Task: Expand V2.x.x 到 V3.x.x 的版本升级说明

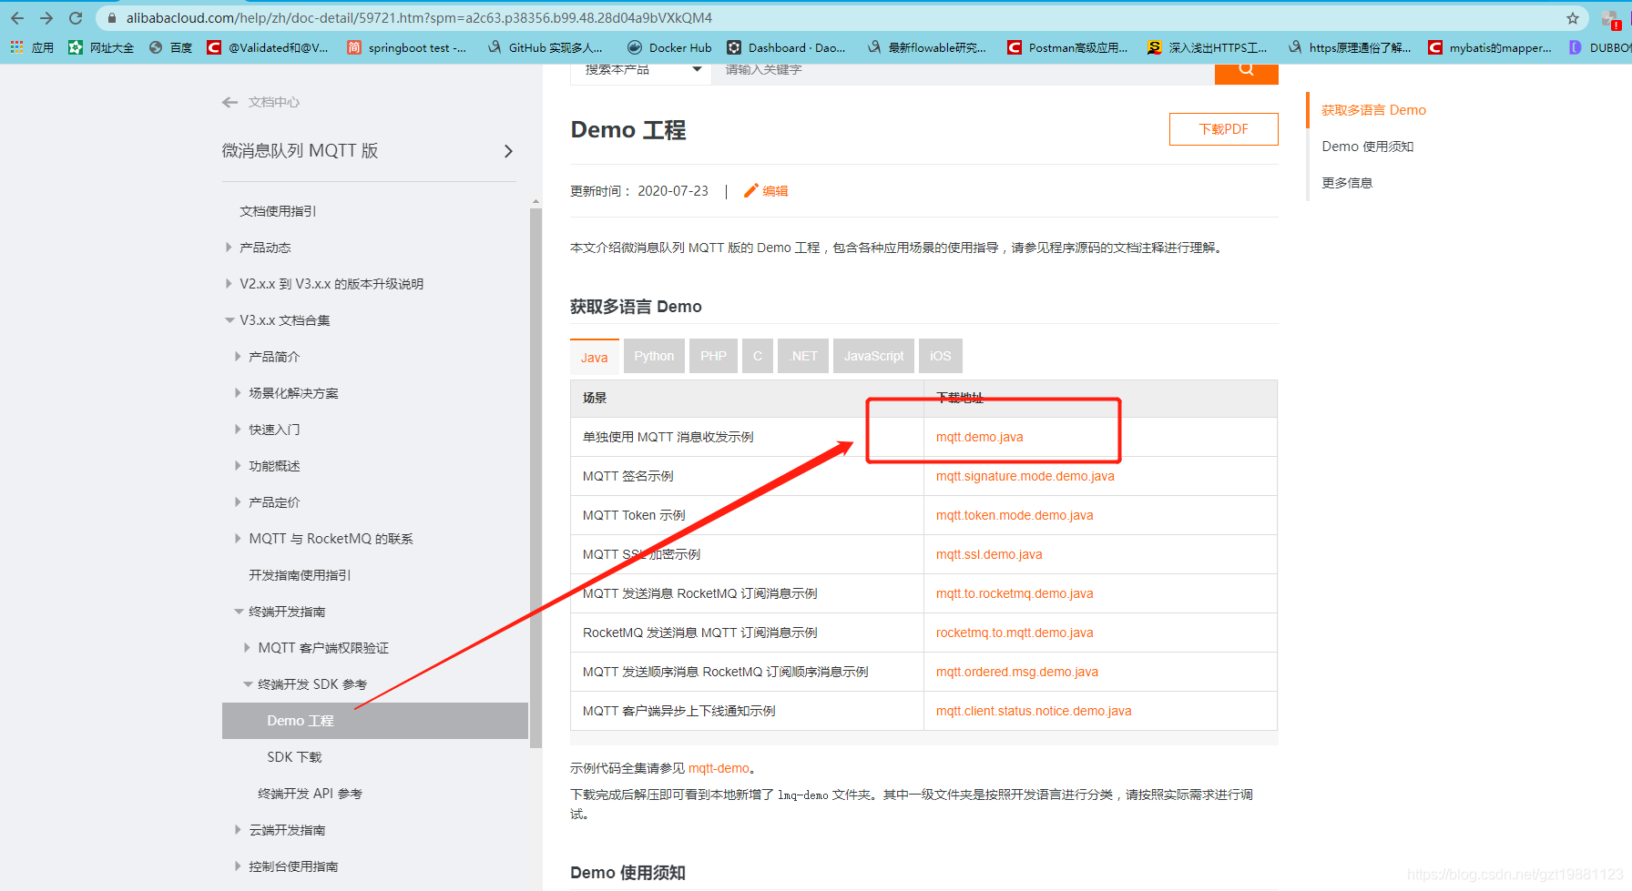Action: click(229, 284)
